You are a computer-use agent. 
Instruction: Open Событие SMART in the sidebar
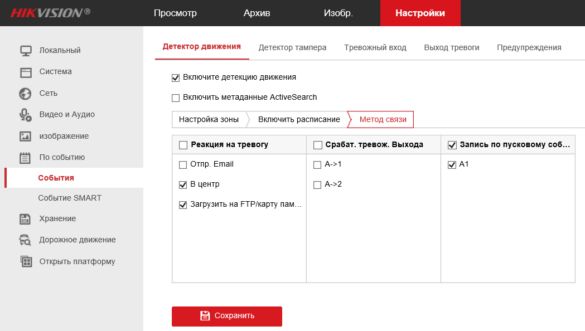(x=70, y=198)
